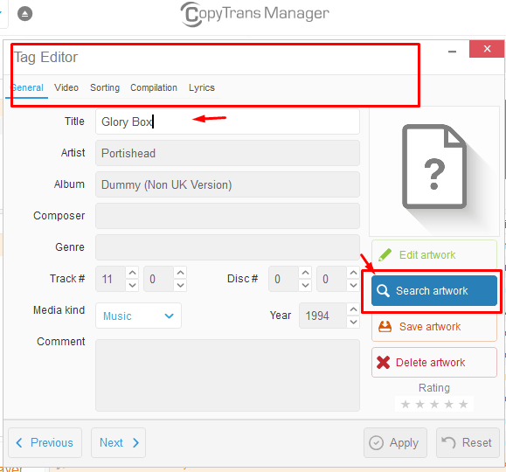Set rating to five stars

point(463,404)
